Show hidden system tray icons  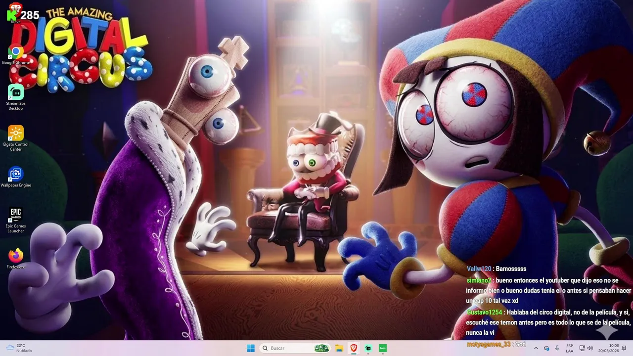[536, 348]
